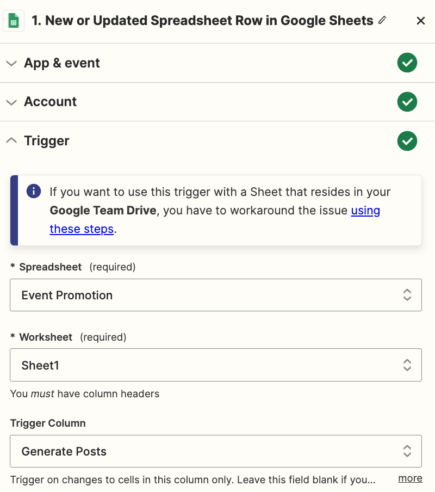Click the blue info icon in notice
Screen dimensions: 435x492
(34, 192)
